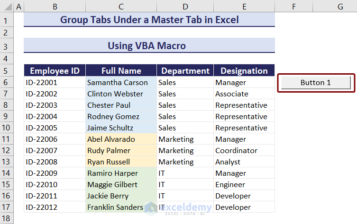The image size is (357, 224).
Task: Click the select-all corner triangle
Action: [7, 7]
